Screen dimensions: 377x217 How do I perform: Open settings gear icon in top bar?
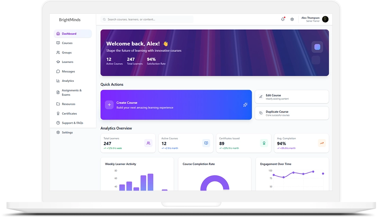click(292, 19)
